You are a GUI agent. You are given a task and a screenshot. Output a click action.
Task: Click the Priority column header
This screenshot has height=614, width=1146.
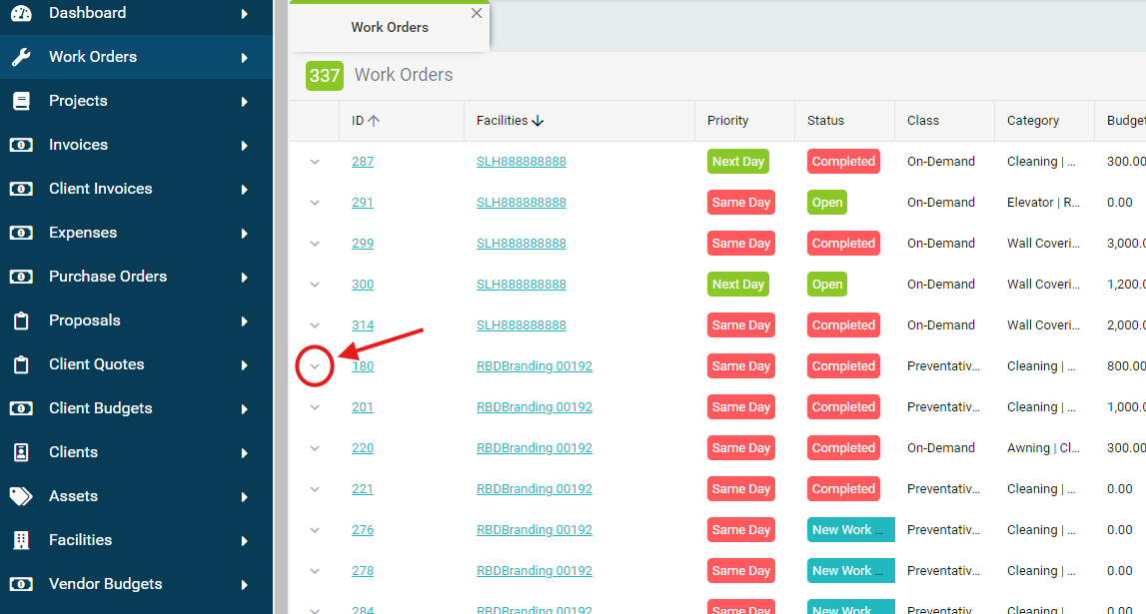point(727,121)
